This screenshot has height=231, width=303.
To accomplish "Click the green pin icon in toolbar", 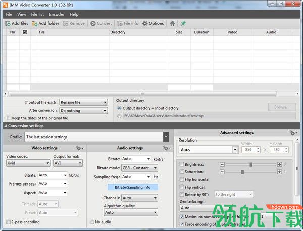I will pos(183,23).
